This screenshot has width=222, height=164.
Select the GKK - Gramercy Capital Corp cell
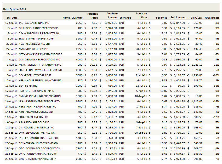point(37,159)
